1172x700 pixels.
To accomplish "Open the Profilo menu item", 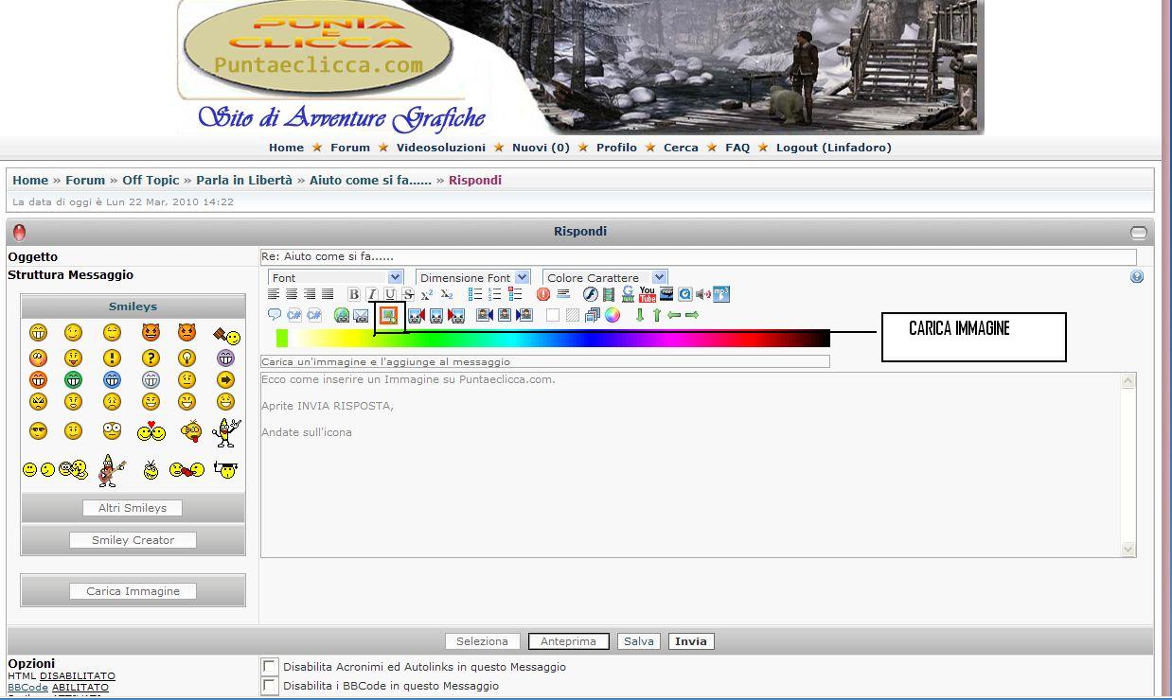I will click(x=616, y=148).
